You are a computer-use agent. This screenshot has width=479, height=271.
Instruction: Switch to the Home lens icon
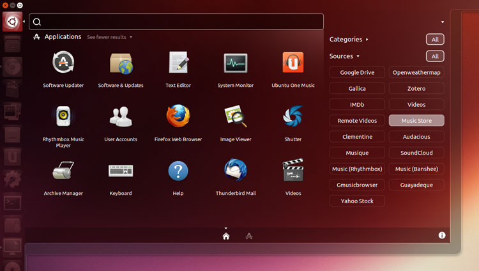[226, 236]
